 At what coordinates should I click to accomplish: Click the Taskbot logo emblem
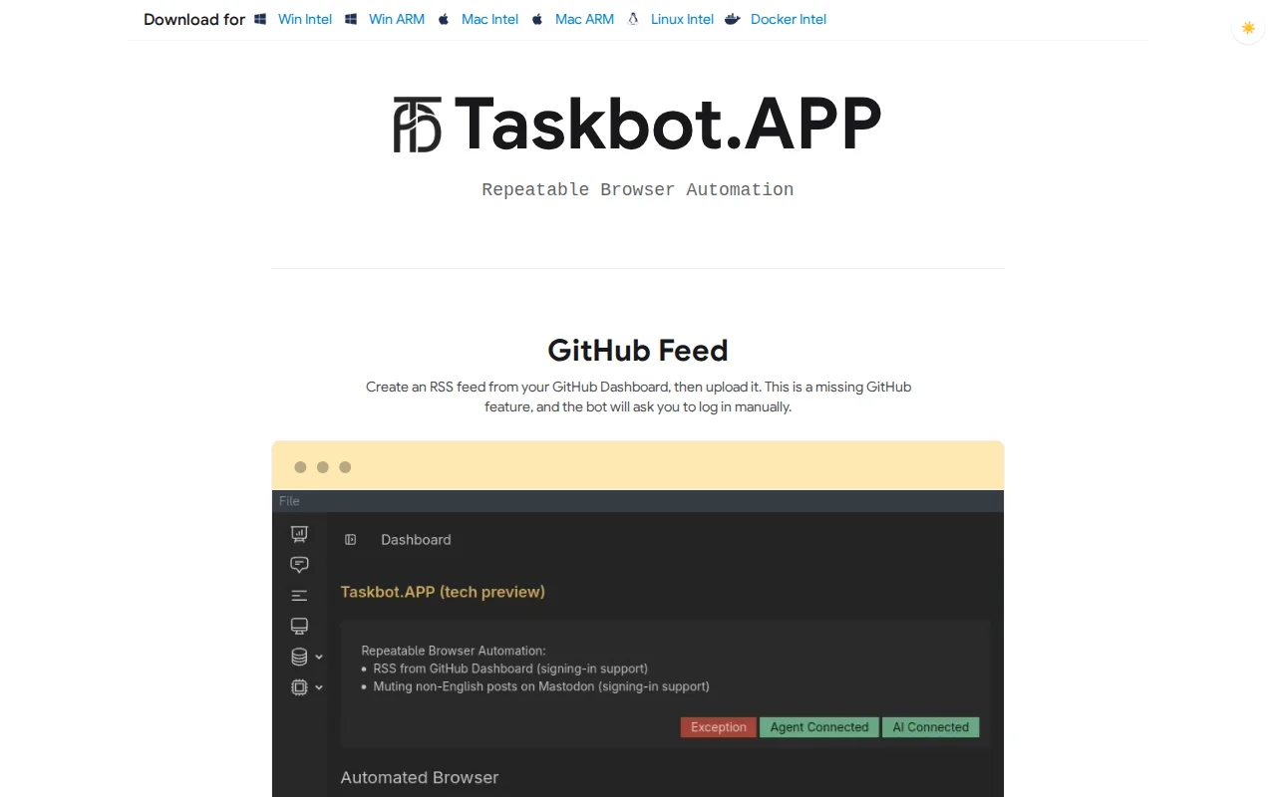click(x=418, y=125)
